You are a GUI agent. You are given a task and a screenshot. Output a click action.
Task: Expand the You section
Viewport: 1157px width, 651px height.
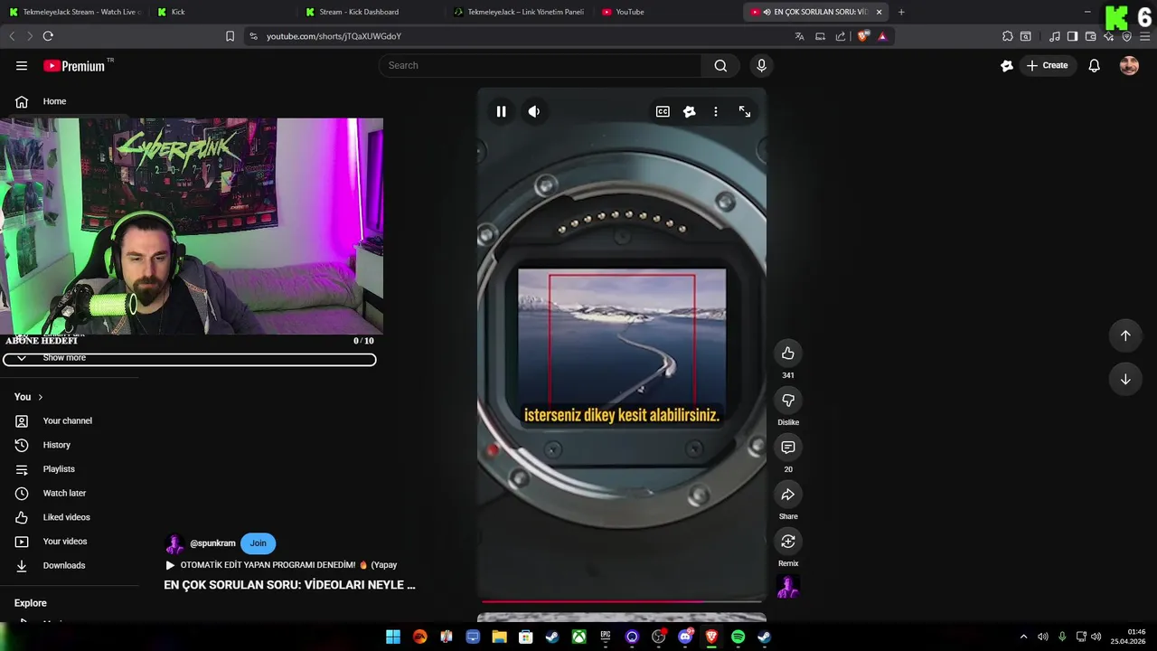pyautogui.click(x=29, y=397)
